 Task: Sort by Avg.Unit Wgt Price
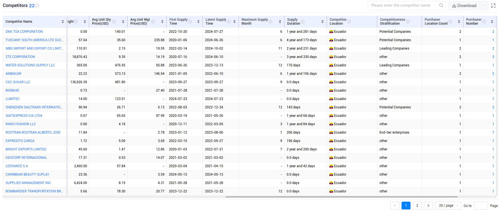[162, 22]
